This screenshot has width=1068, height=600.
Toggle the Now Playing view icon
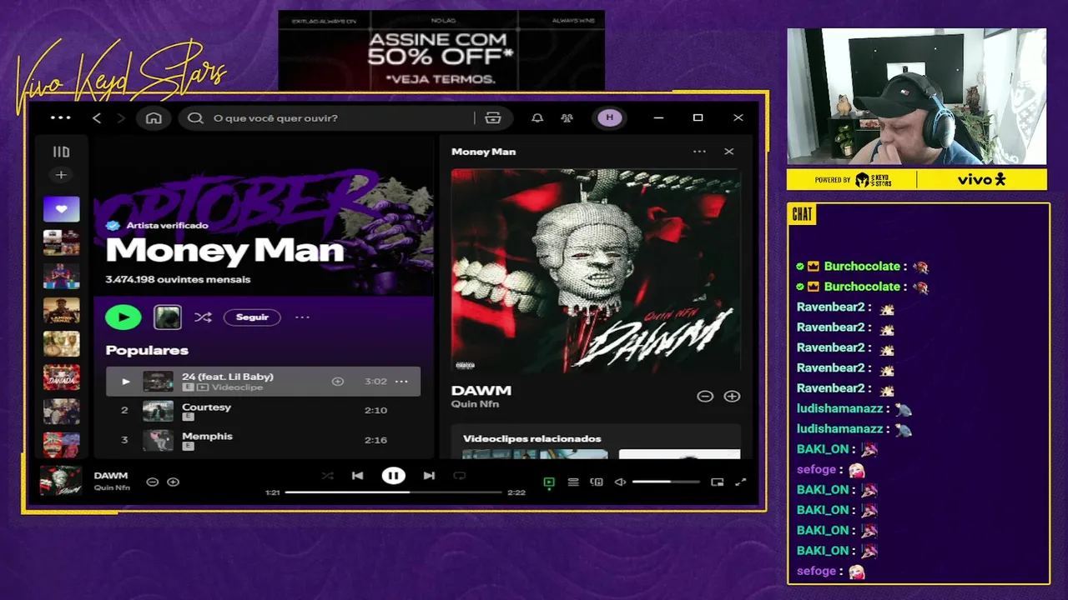click(549, 482)
